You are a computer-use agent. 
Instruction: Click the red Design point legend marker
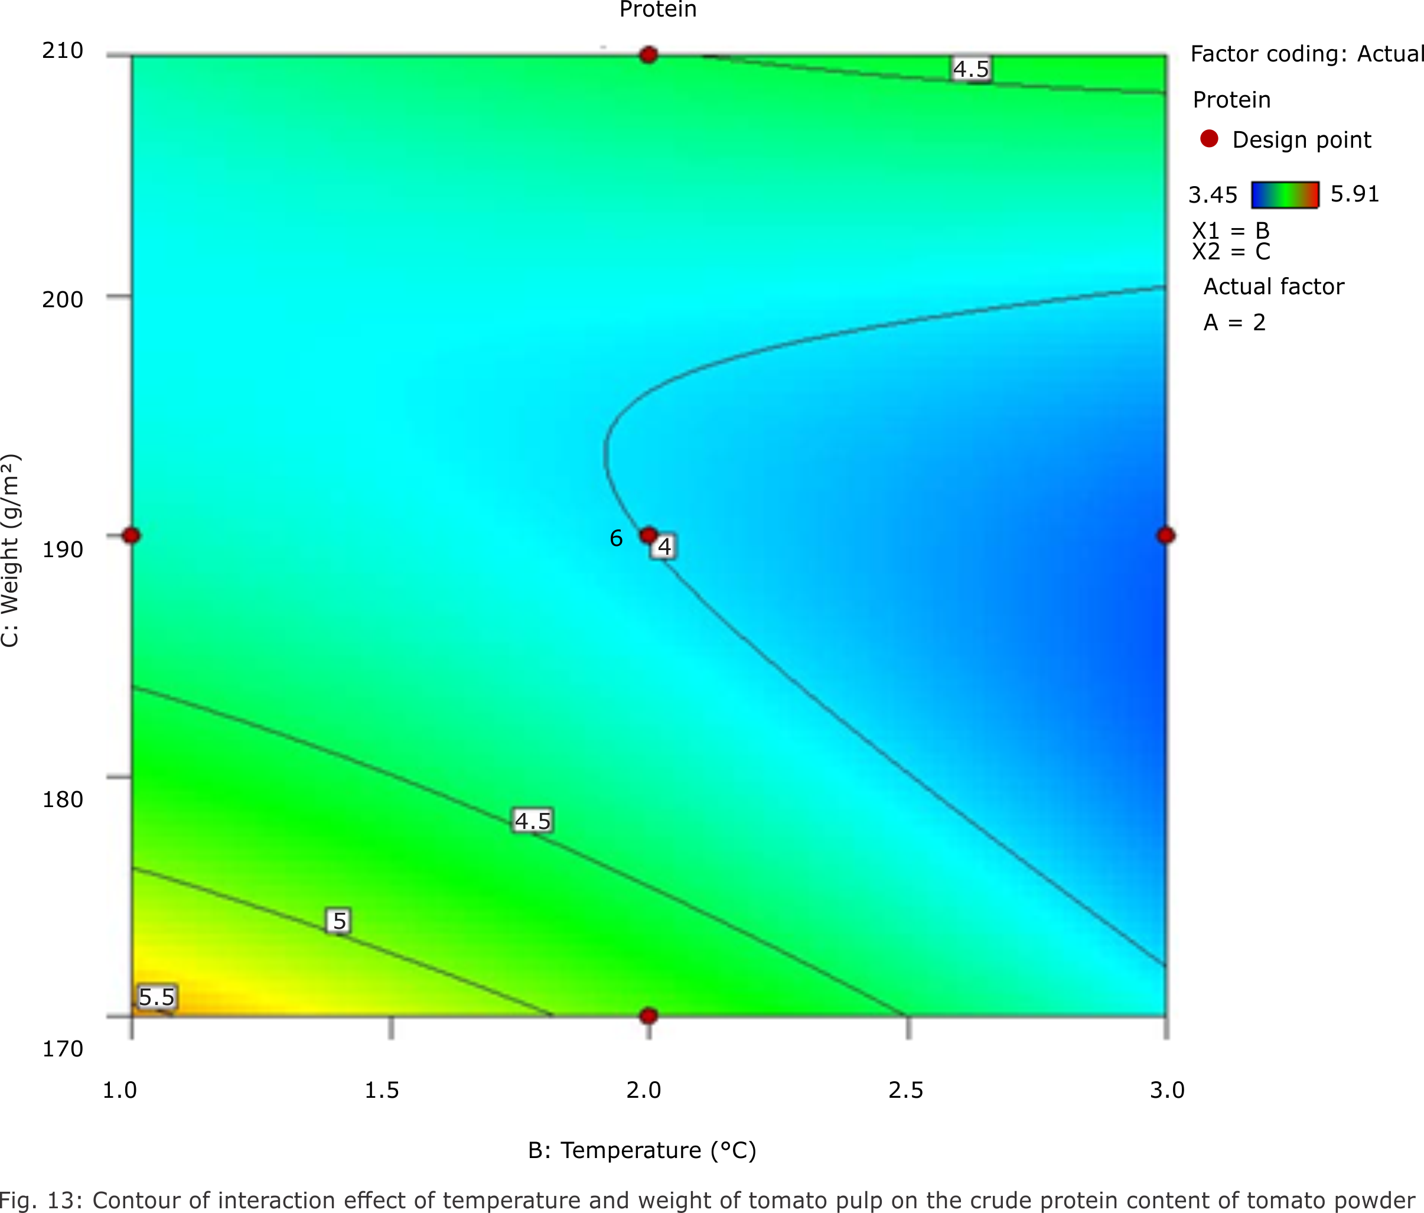tap(1210, 139)
